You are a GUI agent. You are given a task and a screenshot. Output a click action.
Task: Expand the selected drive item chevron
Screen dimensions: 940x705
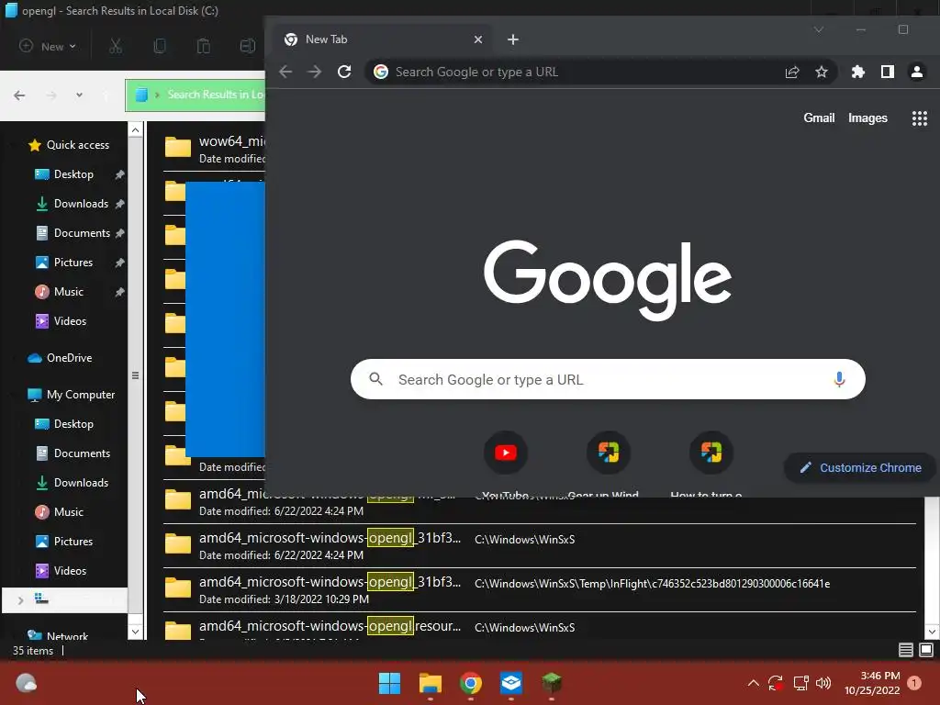pyautogui.click(x=20, y=600)
